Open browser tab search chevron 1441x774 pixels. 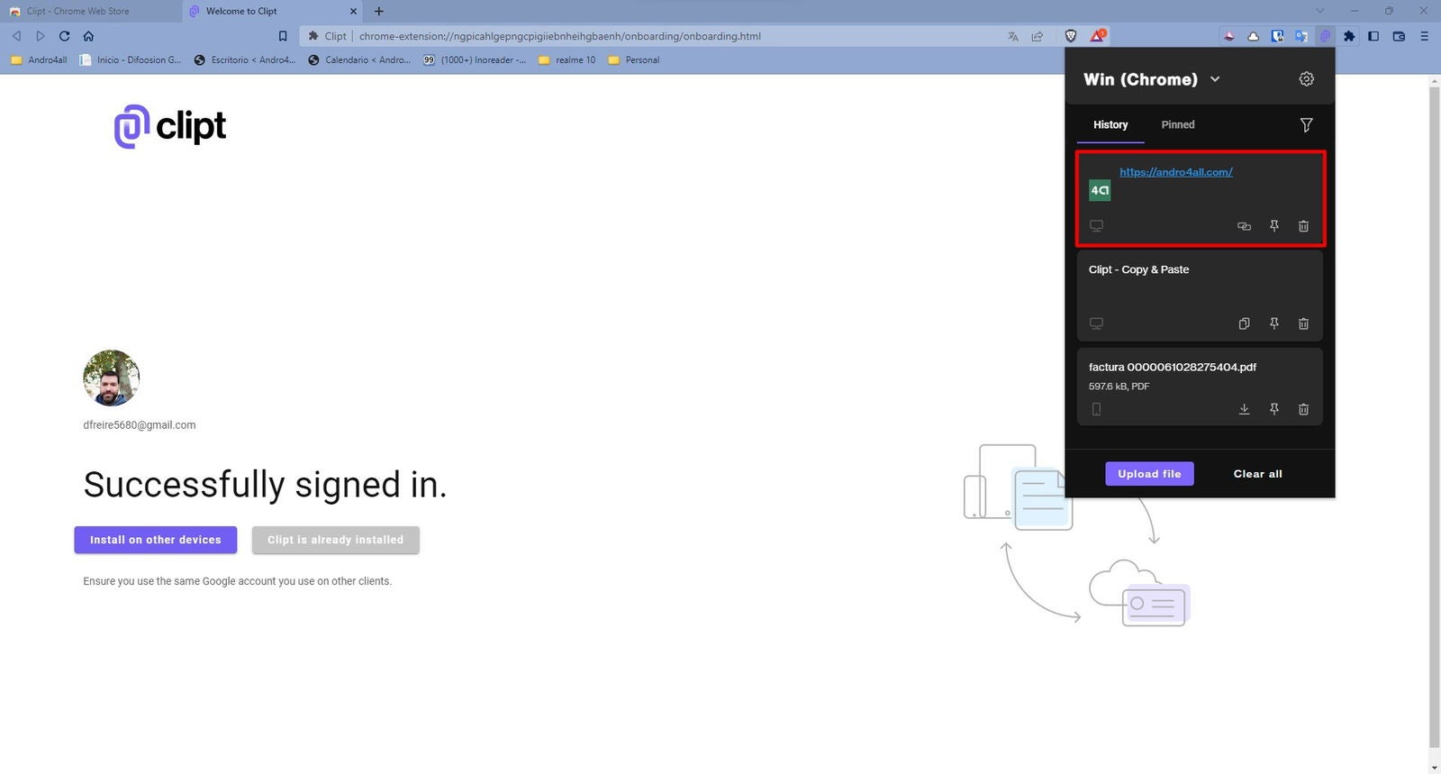tap(1319, 11)
